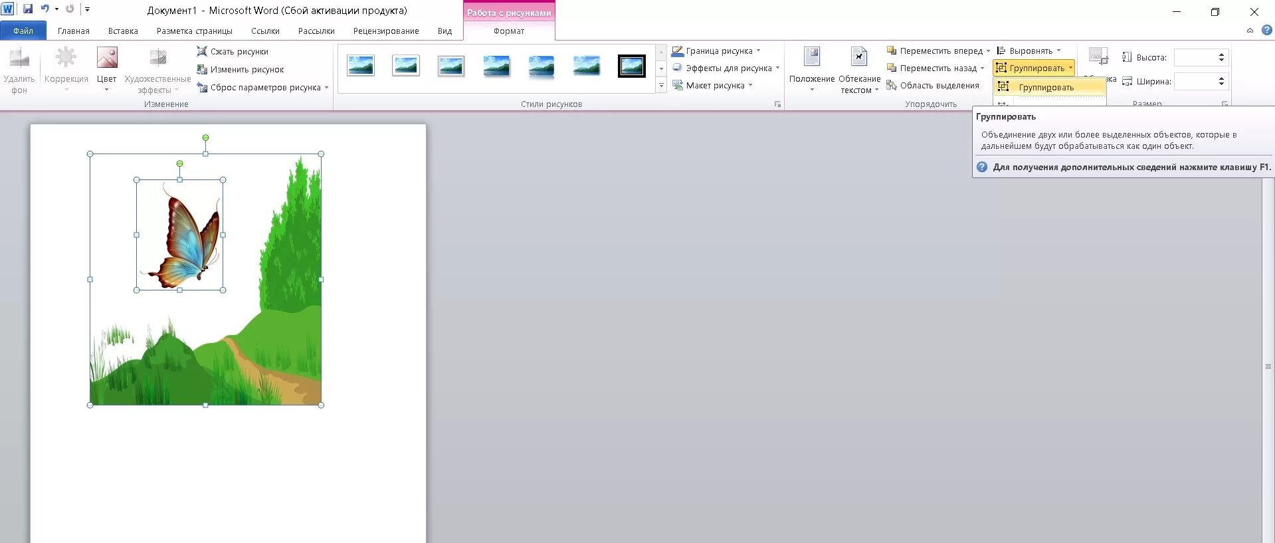Screen dimensions: 1275x543
Task: Switch to the Главная tab
Action: tap(74, 31)
